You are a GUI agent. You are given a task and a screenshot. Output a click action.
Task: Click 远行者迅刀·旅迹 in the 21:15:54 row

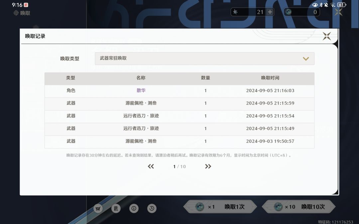point(141,116)
